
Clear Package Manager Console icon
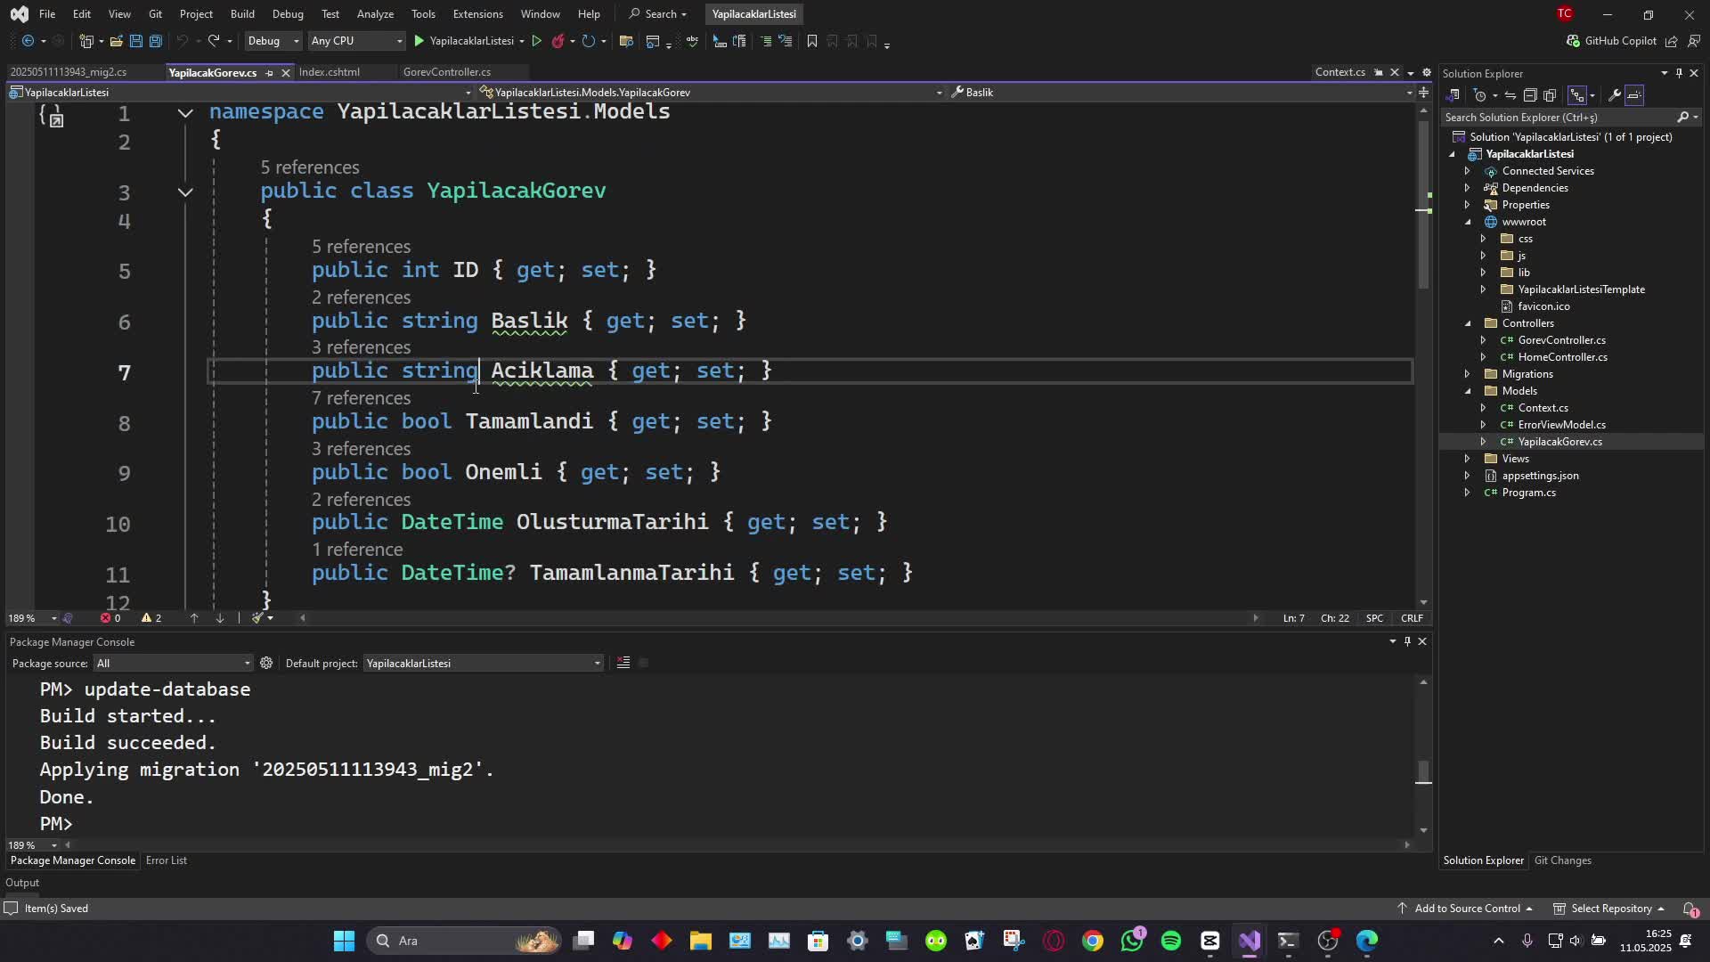point(623,663)
